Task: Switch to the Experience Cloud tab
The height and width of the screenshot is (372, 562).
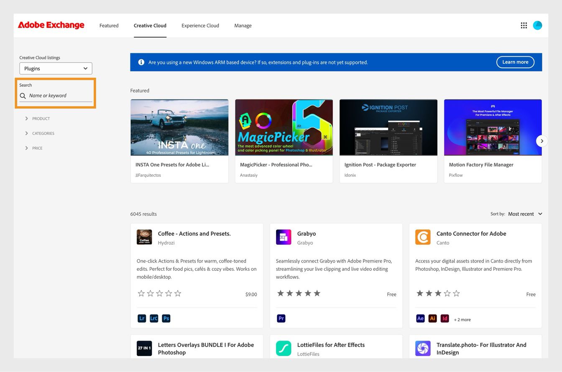Action: point(200,25)
